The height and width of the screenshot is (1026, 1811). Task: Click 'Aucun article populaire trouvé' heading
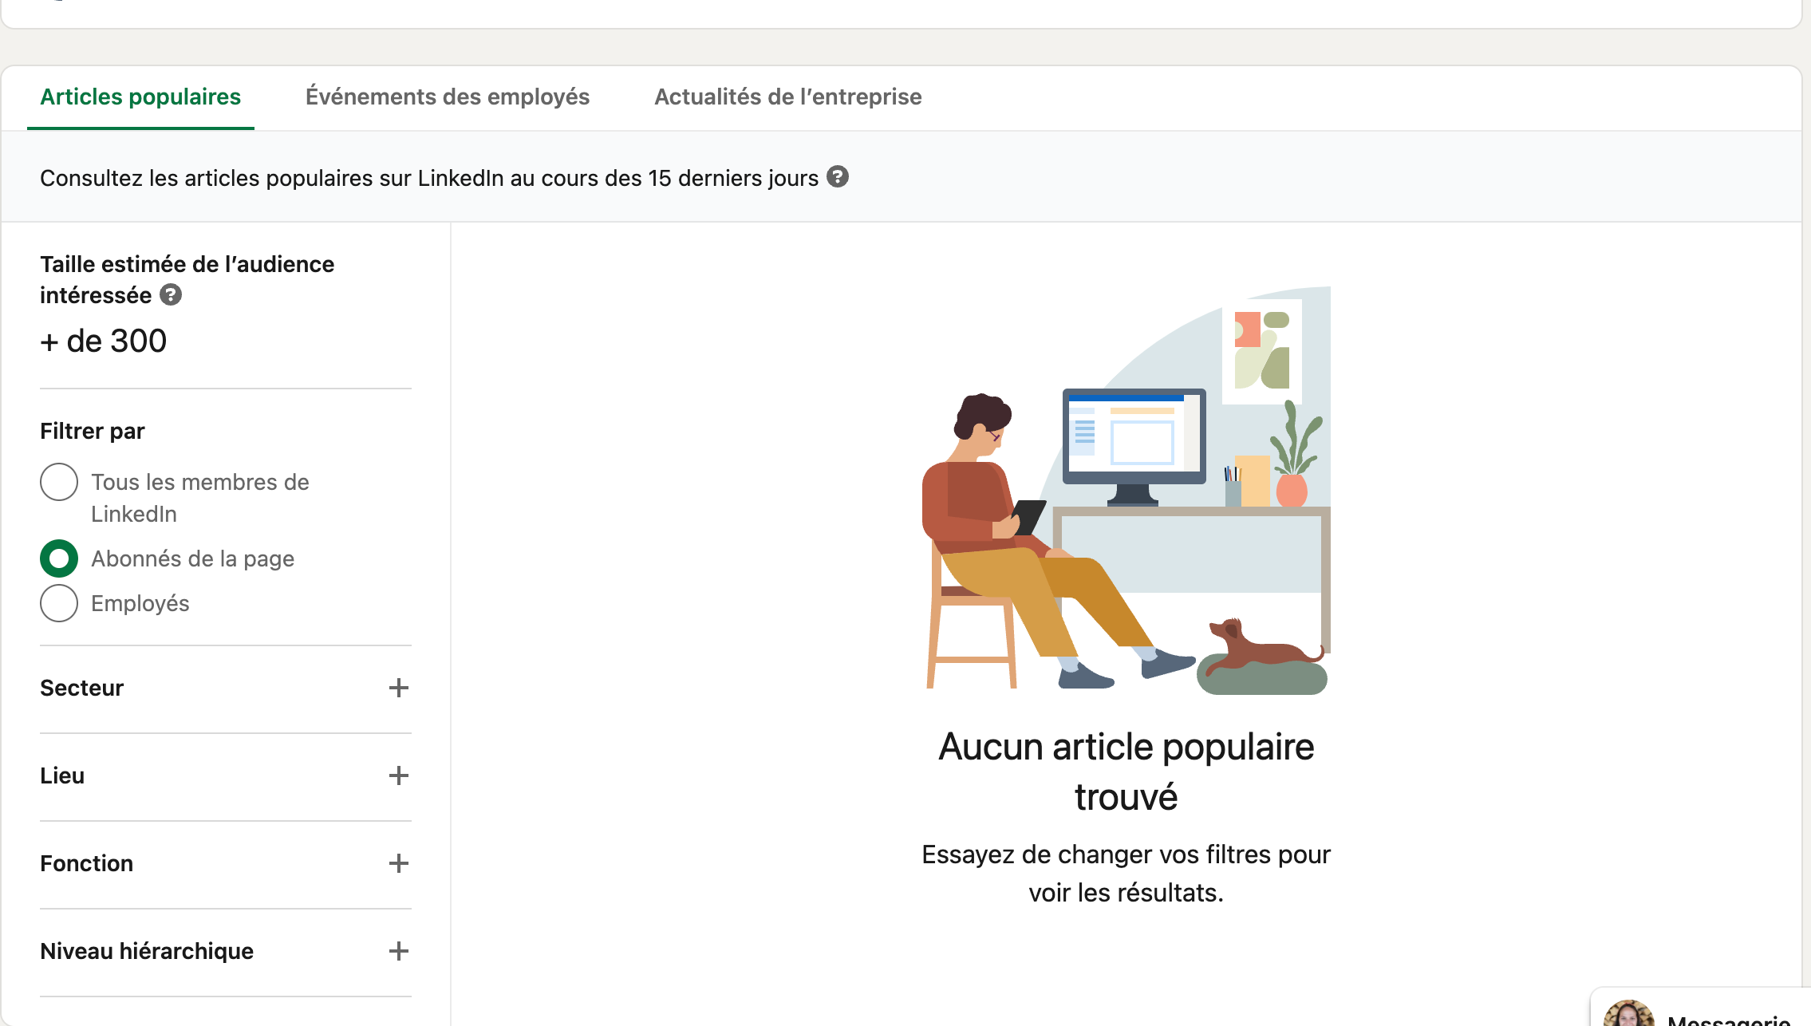(1126, 771)
